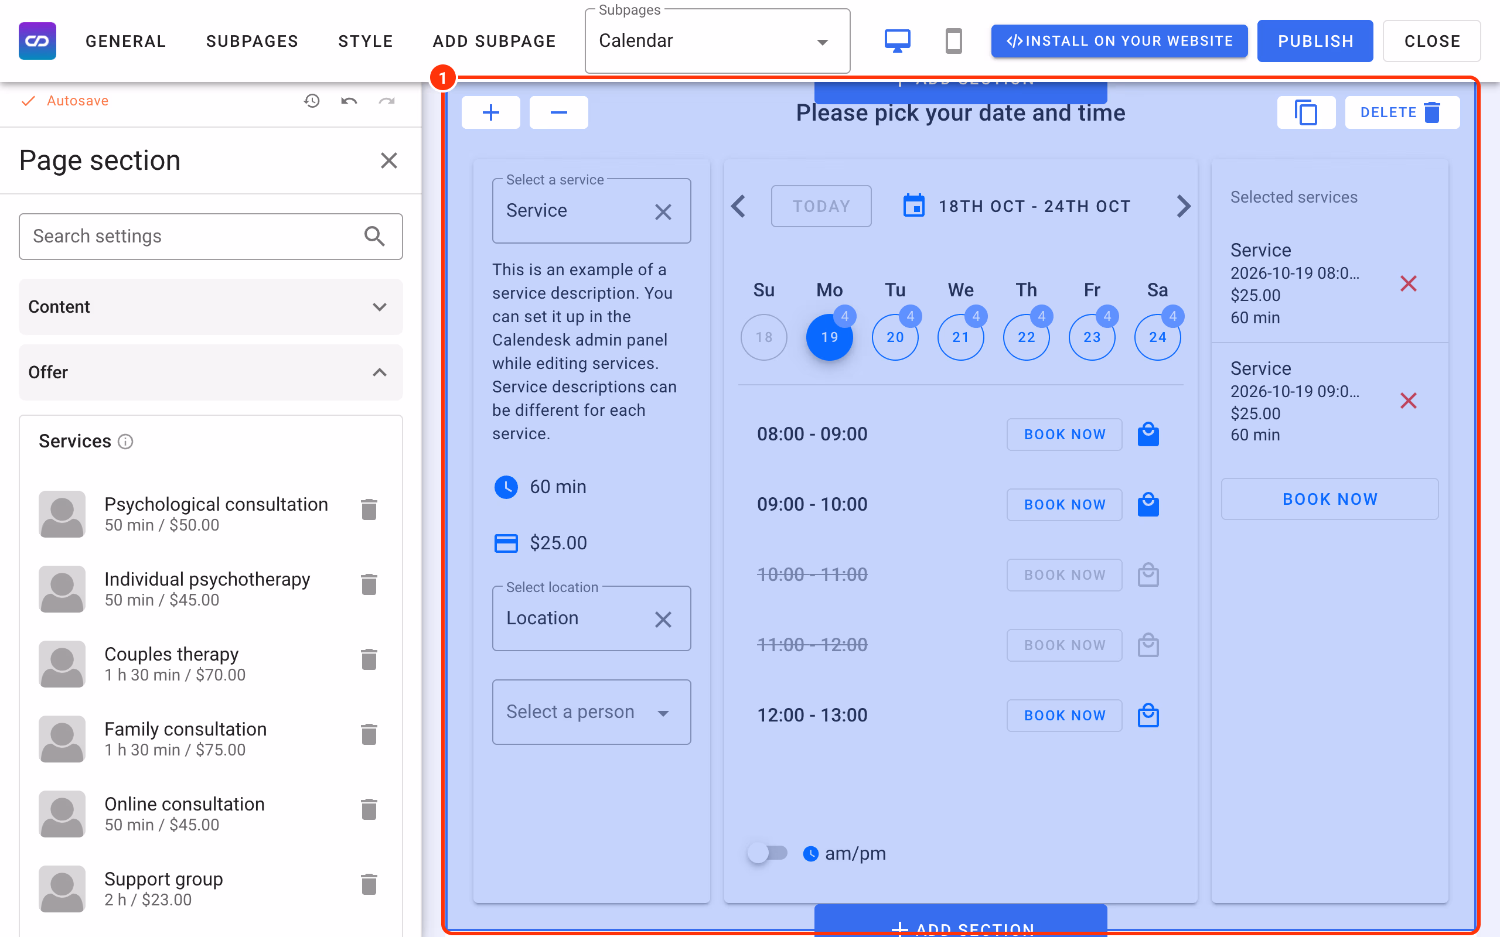The height and width of the screenshot is (937, 1500).
Task: Delete Couples therapy service
Action: (x=369, y=659)
